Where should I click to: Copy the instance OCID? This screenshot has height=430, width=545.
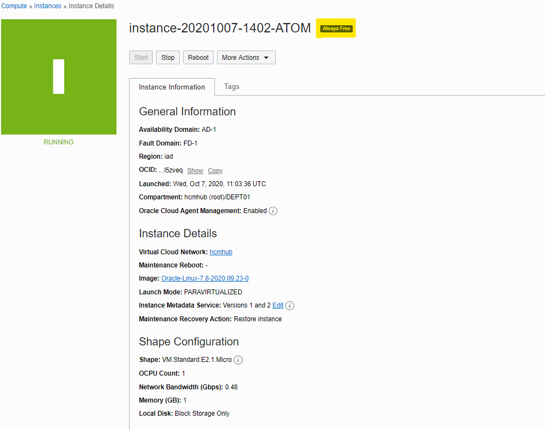click(x=215, y=171)
